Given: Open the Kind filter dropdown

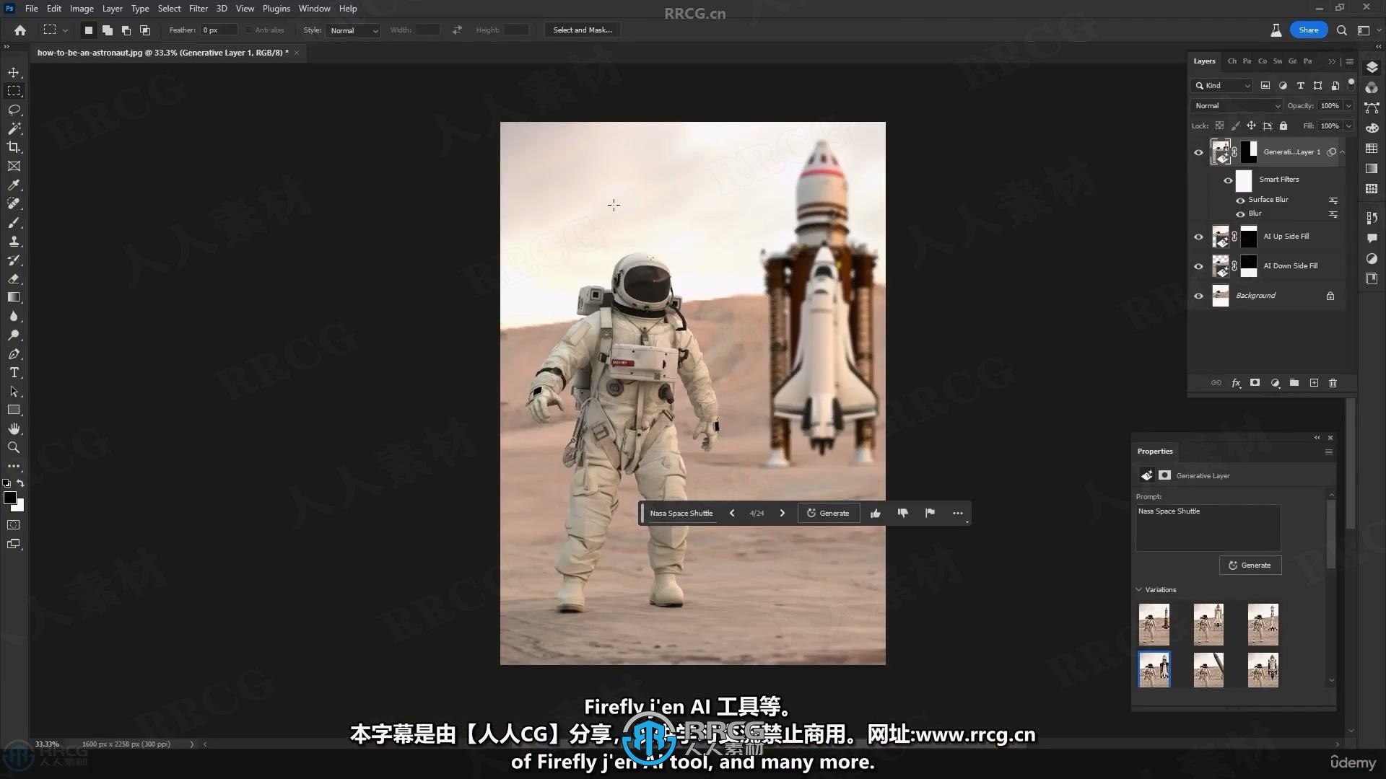Looking at the screenshot, I should (1223, 85).
